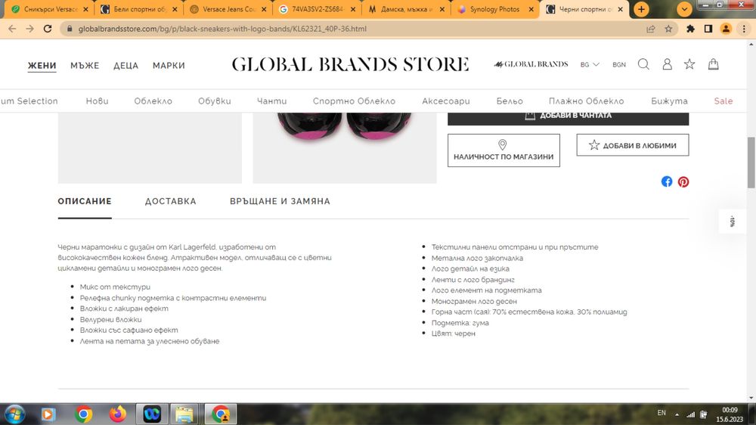Open the Чанти category
Screen dimensions: 756x425
[x=272, y=101]
